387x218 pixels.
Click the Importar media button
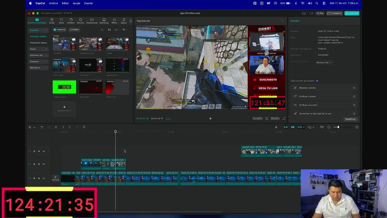point(60,30)
